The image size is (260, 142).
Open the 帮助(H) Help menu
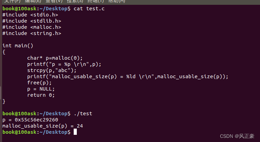(x=117, y=1)
